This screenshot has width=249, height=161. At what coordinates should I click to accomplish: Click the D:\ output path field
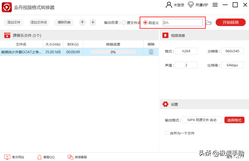point(183,23)
